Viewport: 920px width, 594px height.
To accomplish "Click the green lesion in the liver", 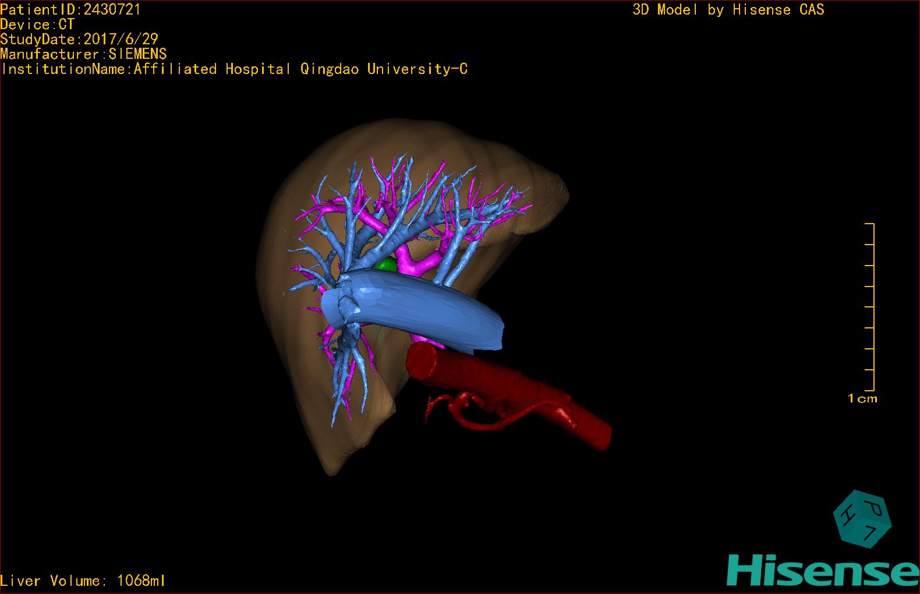I will [x=385, y=266].
